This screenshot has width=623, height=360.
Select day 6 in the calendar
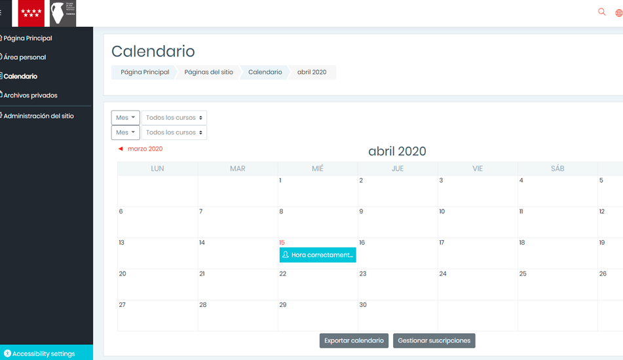point(121,211)
